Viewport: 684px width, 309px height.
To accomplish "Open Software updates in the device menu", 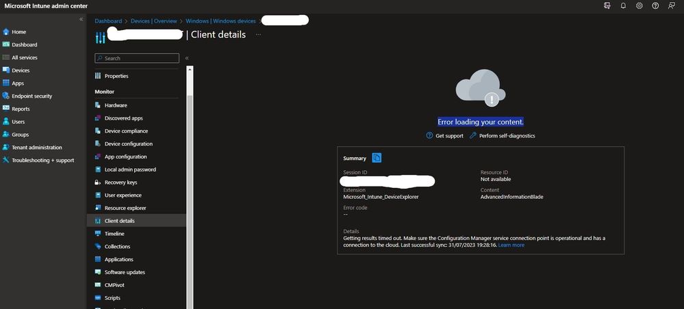I will tap(125, 272).
